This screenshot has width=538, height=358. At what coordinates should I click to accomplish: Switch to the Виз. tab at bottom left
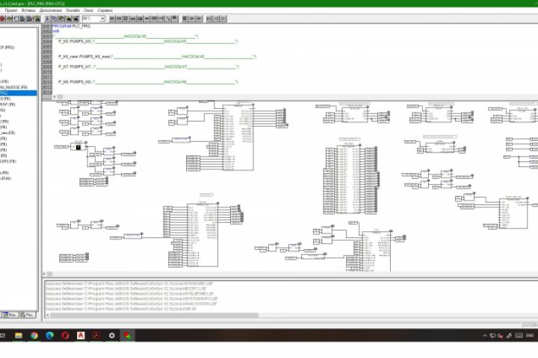(10, 315)
